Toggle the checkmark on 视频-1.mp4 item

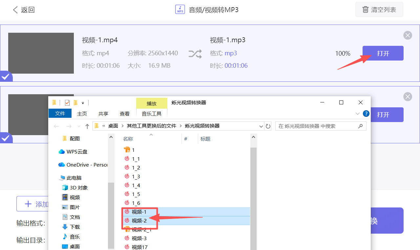[6, 77]
